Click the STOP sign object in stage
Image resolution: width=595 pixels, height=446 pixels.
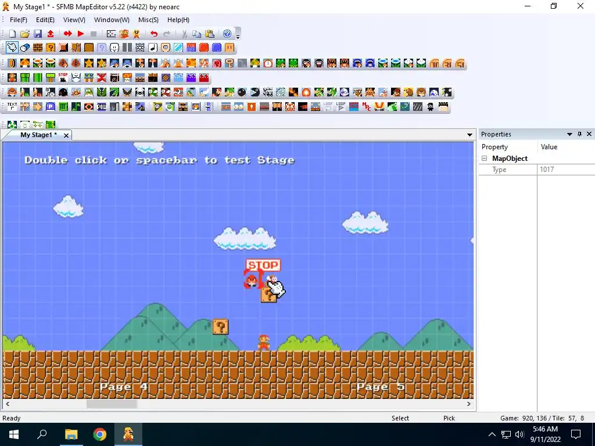[x=263, y=265]
